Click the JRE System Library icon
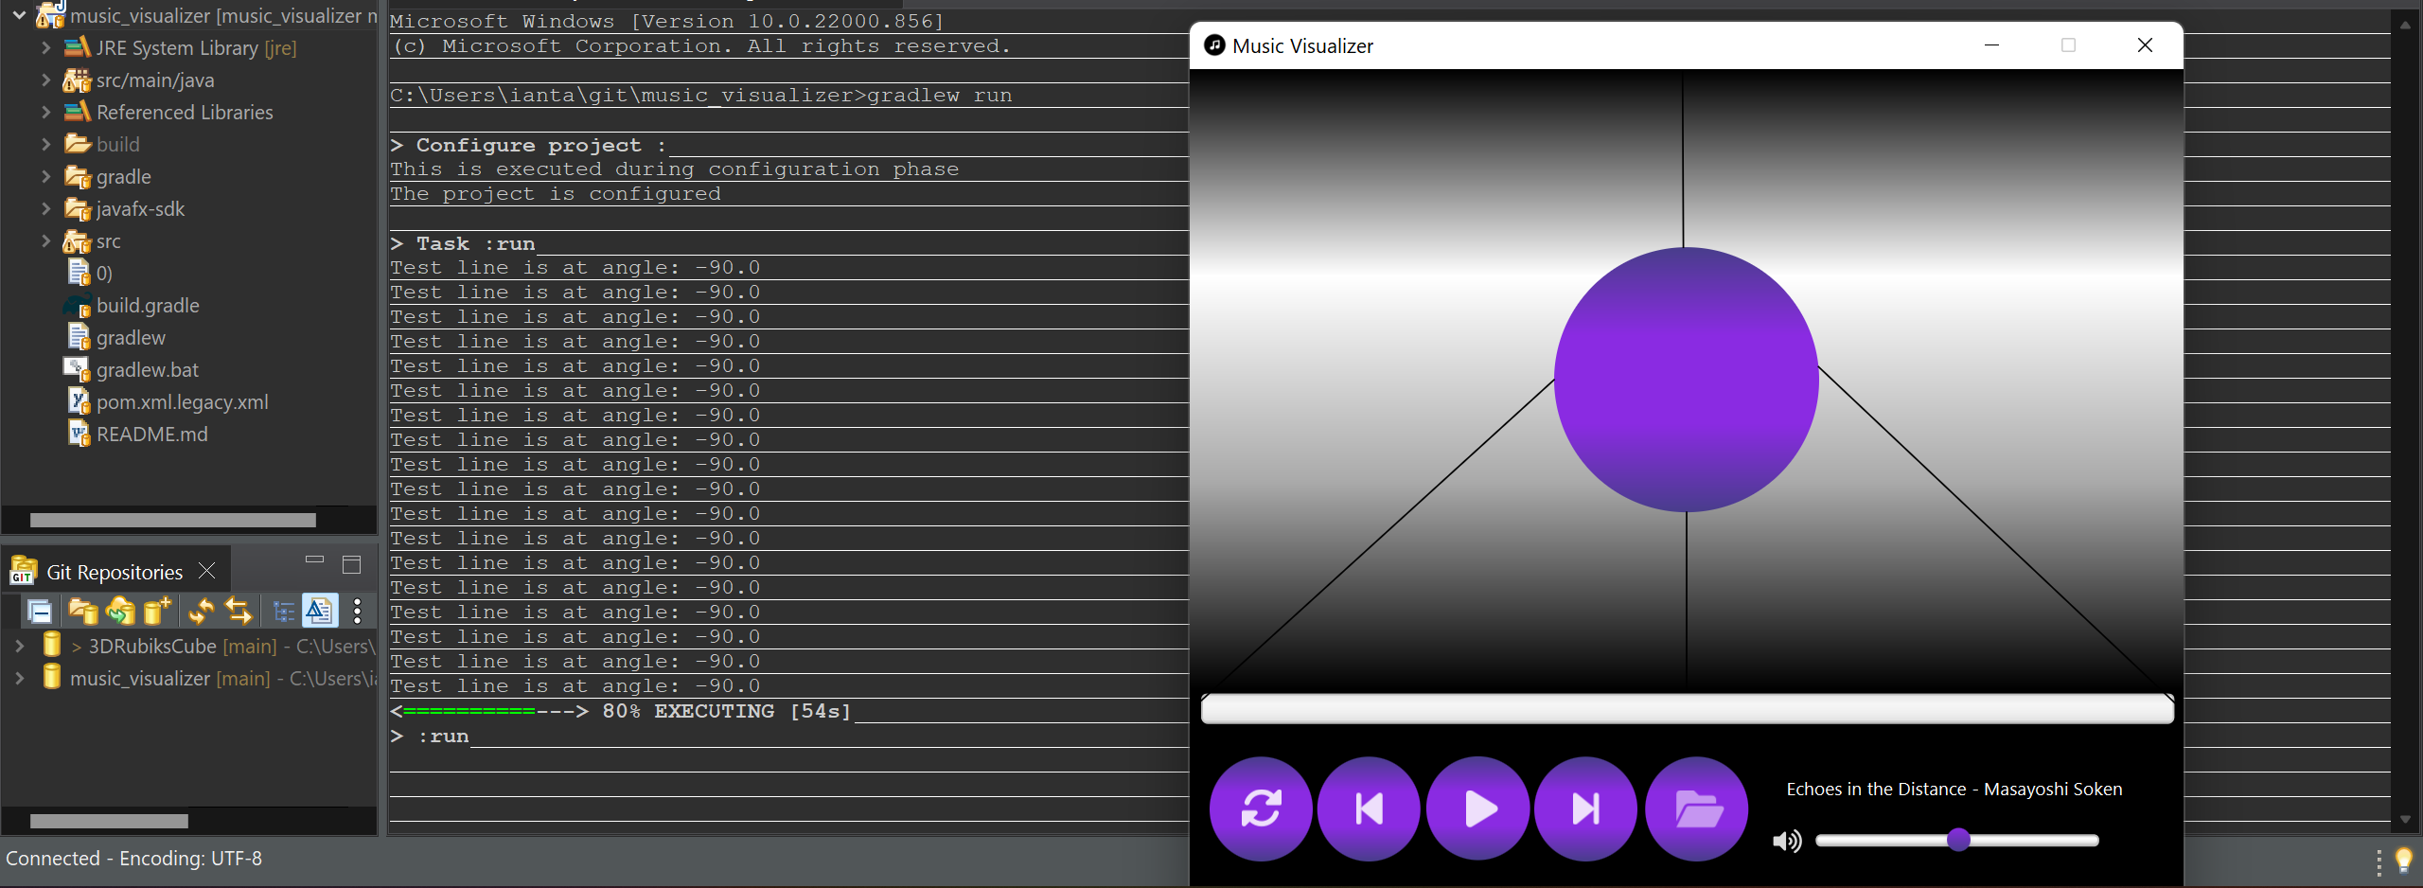This screenshot has width=2423, height=888. coord(78,46)
